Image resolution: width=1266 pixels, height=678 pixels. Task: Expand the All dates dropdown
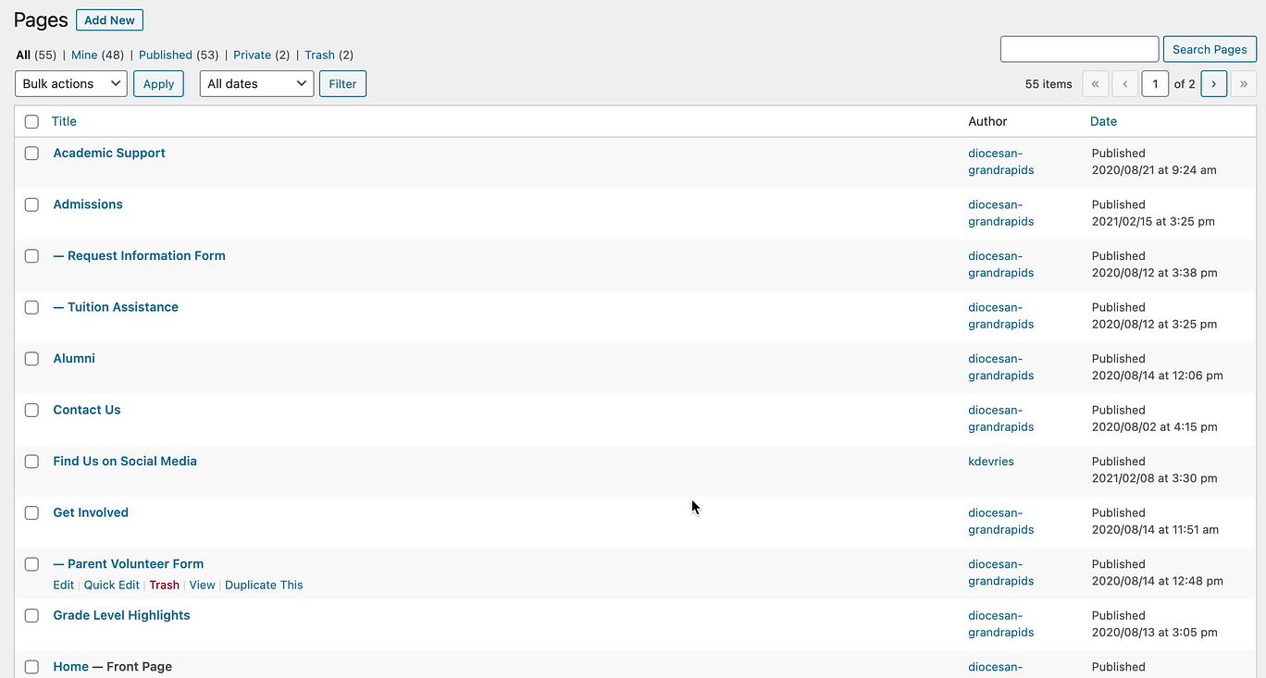[x=256, y=84]
